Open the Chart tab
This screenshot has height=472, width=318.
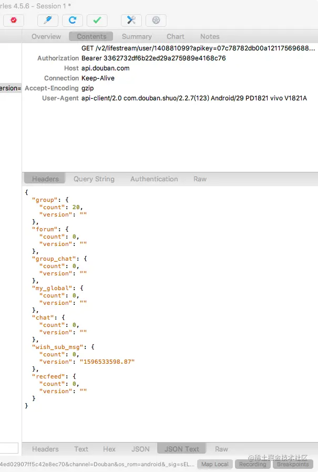(175, 36)
